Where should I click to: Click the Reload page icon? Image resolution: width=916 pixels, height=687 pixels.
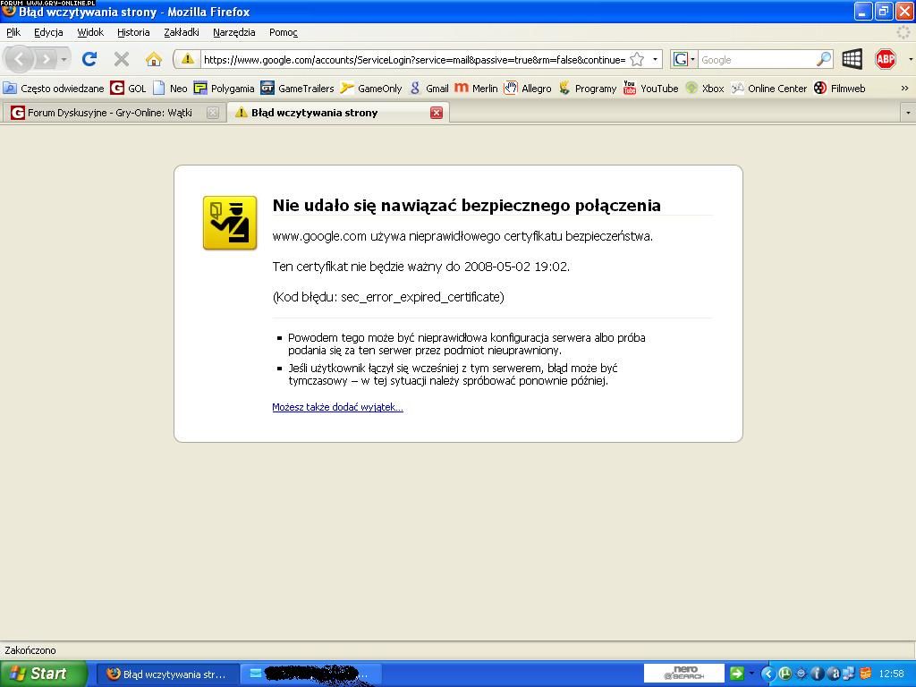89,59
